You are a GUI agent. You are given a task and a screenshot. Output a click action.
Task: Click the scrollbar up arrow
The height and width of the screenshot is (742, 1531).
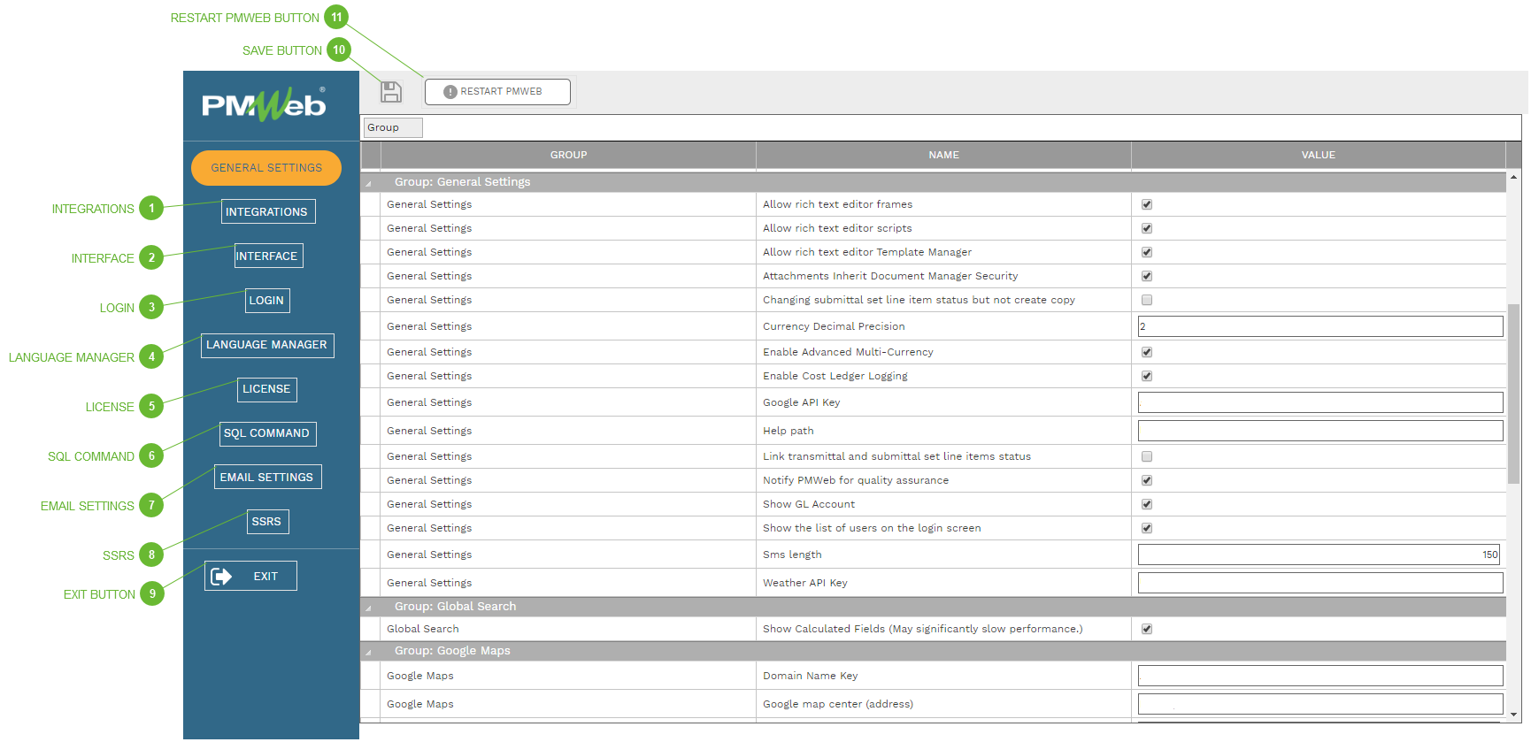click(1513, 177)
